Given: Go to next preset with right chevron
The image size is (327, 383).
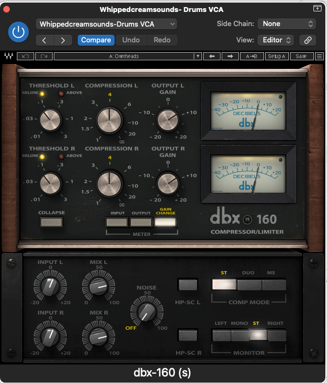Looking at the screenshot, I should (x=63, y=40).
